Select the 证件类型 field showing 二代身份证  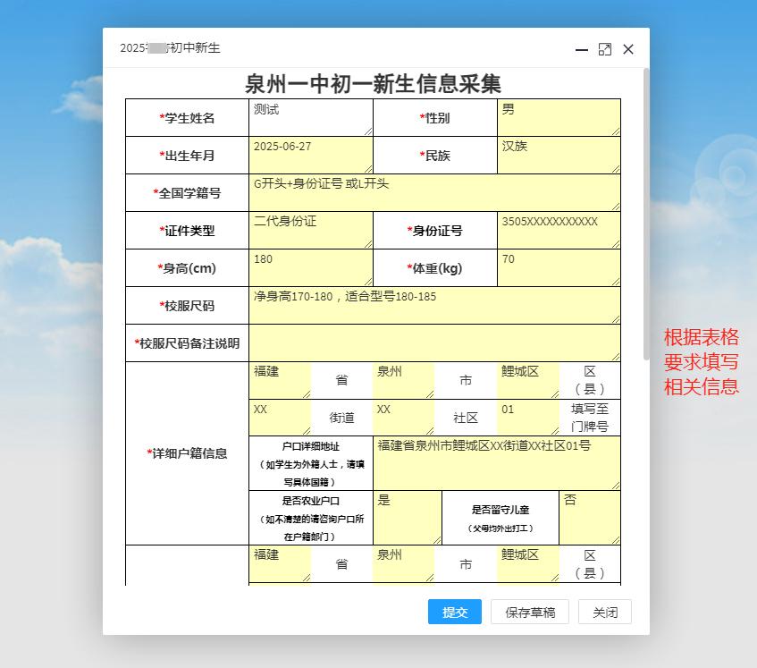(x=310, y=231)
